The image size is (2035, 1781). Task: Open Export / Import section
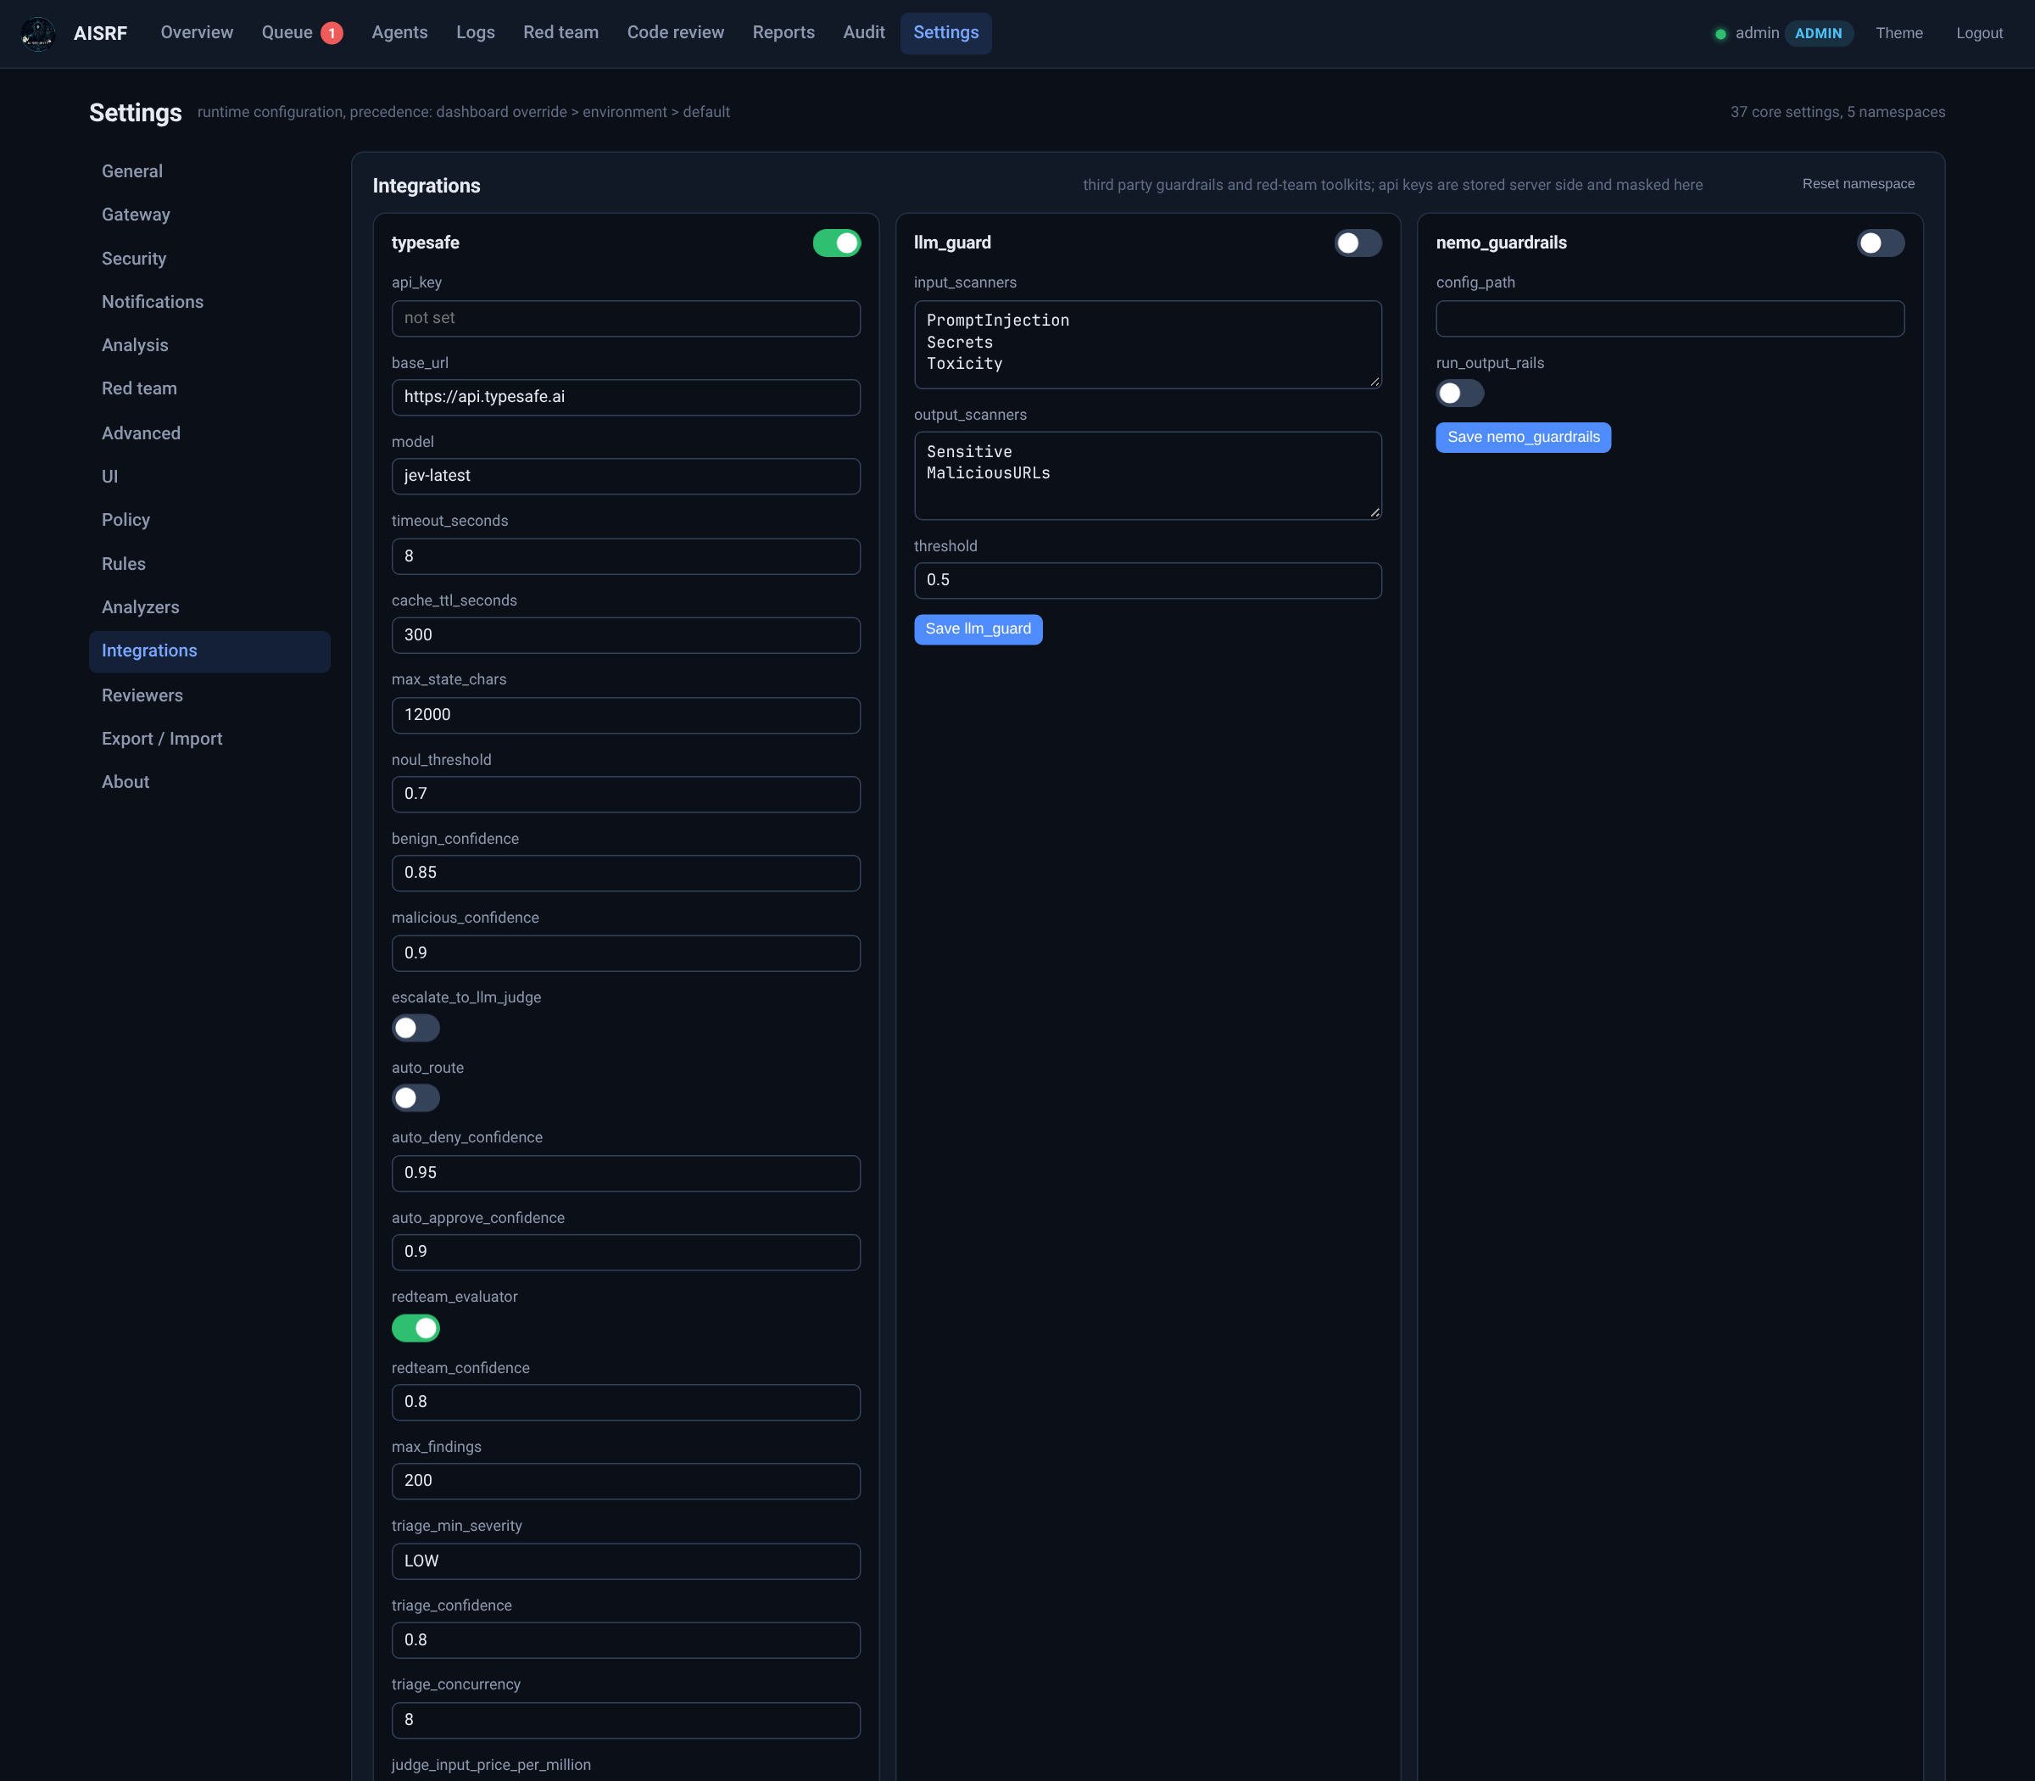click(x=209, y=739)
